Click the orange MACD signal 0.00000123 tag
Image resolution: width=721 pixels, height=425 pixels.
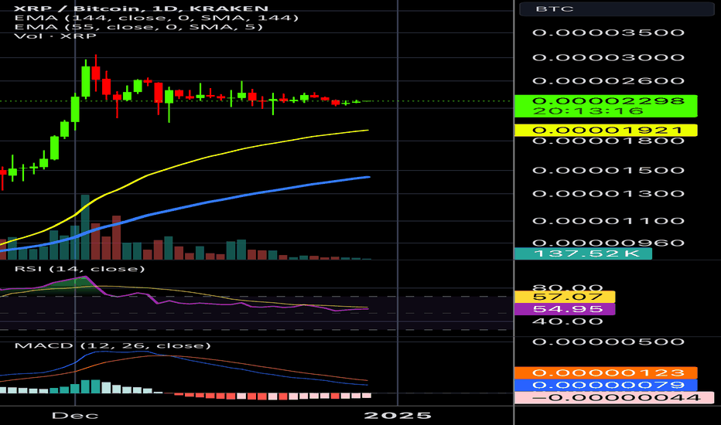606,372
